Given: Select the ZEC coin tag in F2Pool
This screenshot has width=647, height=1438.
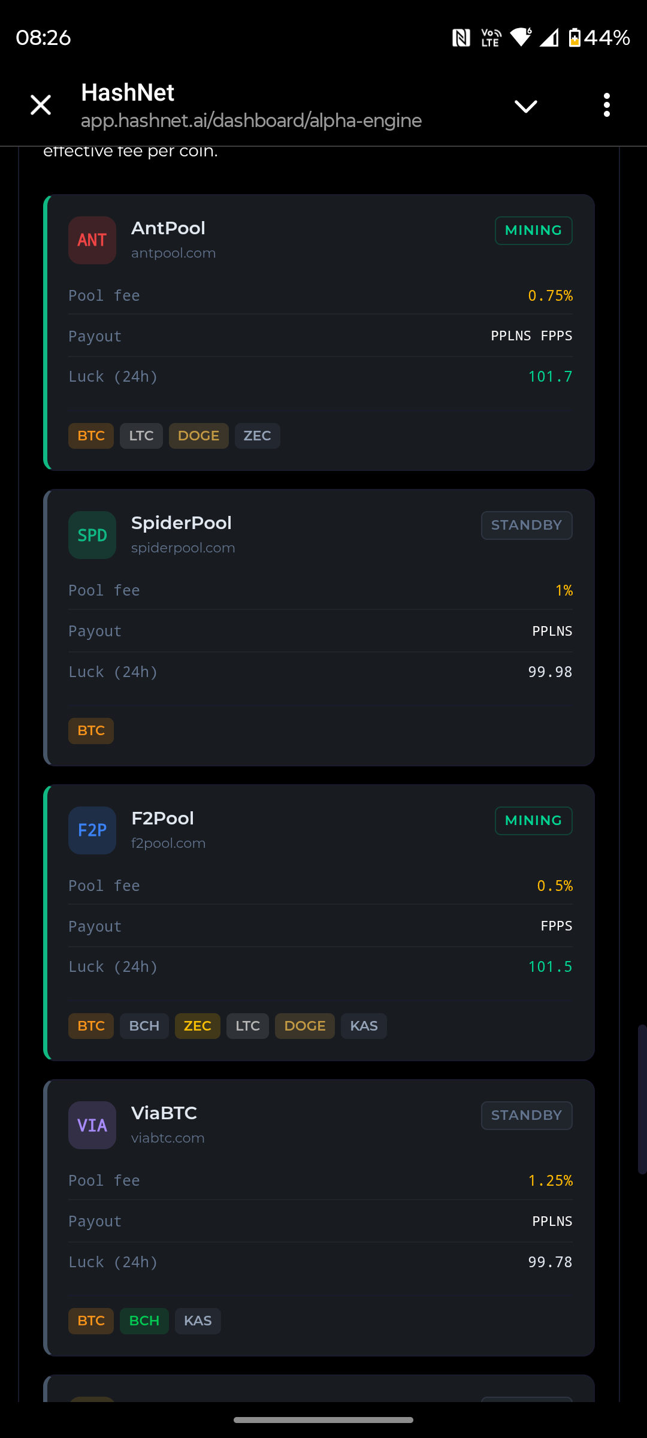Looking at the screenshot, I should pos(197,1026).
